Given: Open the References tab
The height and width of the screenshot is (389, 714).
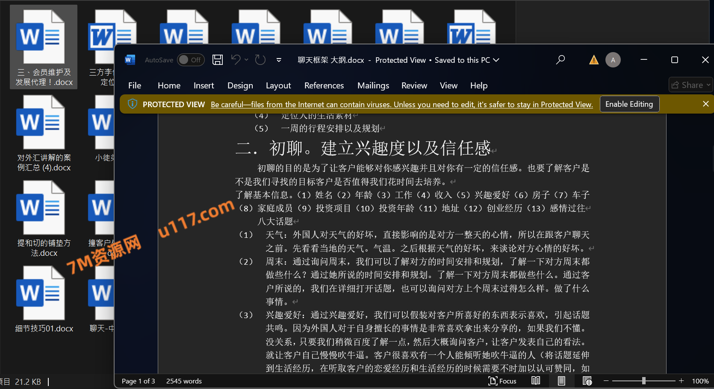Looking at the screenshot, I should (324, 85).
